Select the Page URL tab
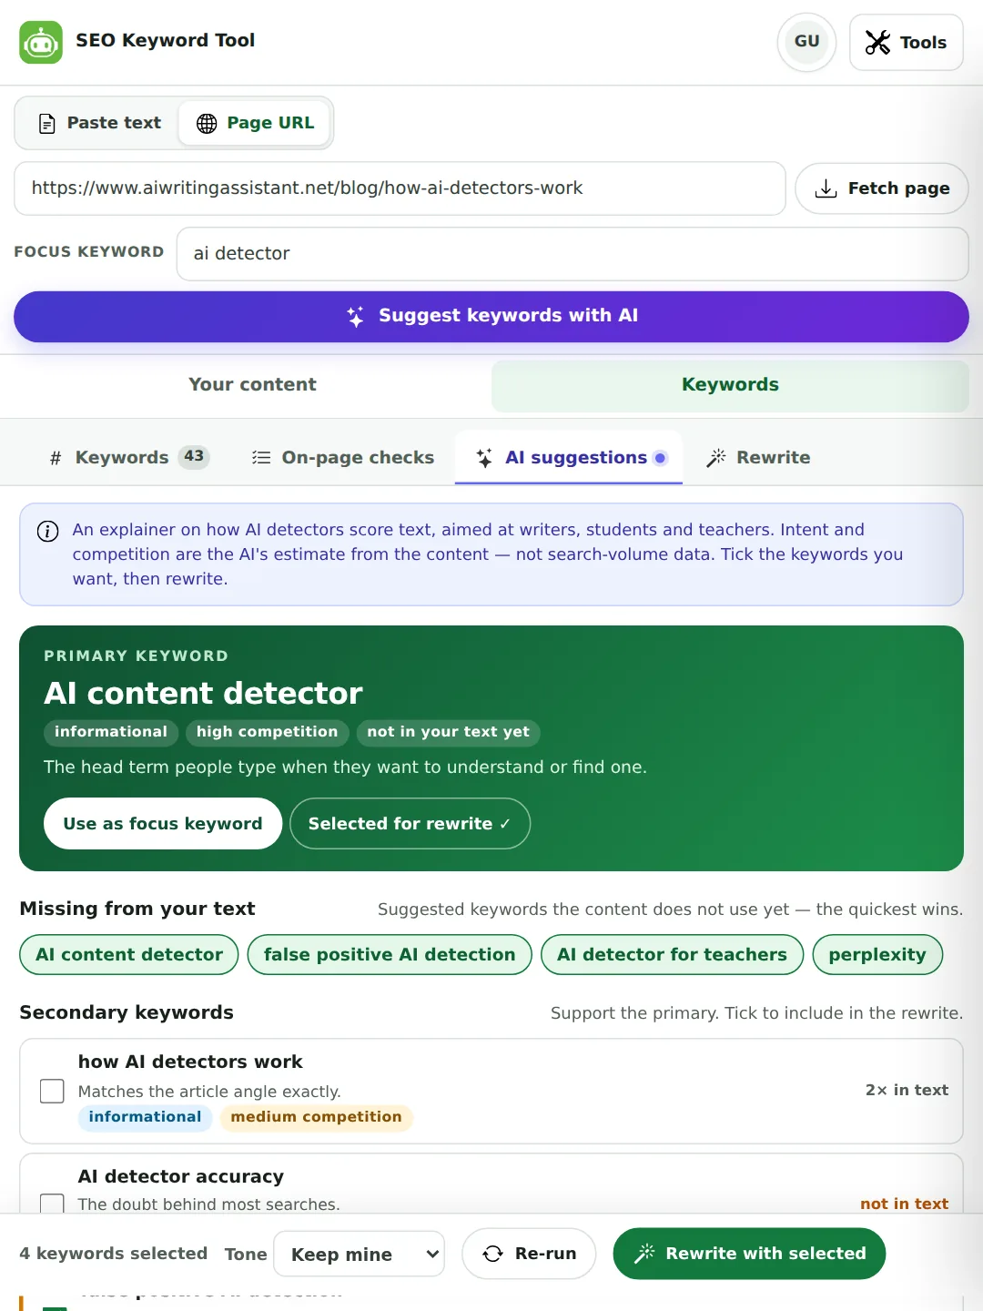This screenshot has width=983, height=1311. point(255,123)
